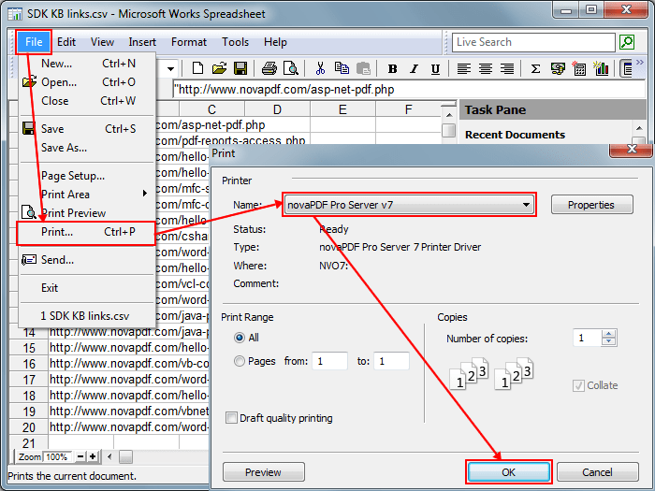
Task: Open recent file 1 SDK KB links.csv
Action: tap(86, 316)
